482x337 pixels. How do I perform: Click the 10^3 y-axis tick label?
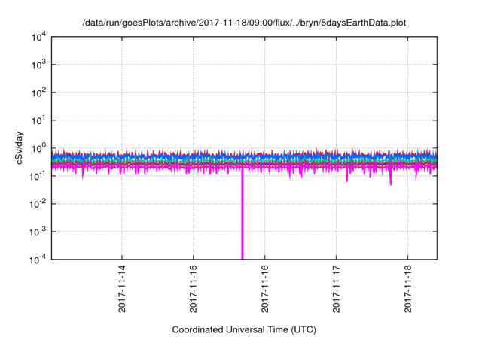38,65
